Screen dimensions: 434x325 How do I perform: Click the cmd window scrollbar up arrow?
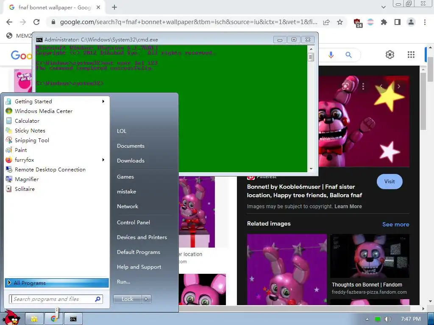[x=311, y=49]
